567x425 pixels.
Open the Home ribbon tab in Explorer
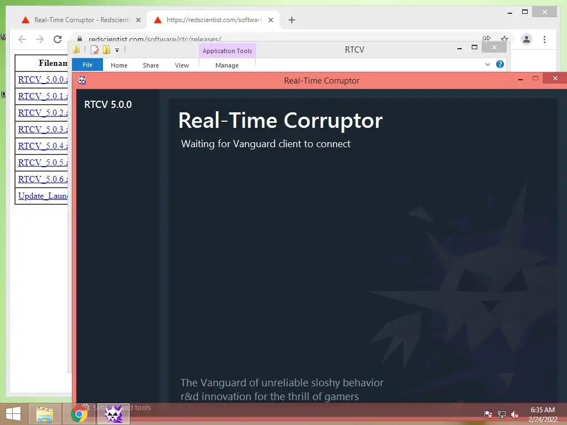[x=119, y=65]
